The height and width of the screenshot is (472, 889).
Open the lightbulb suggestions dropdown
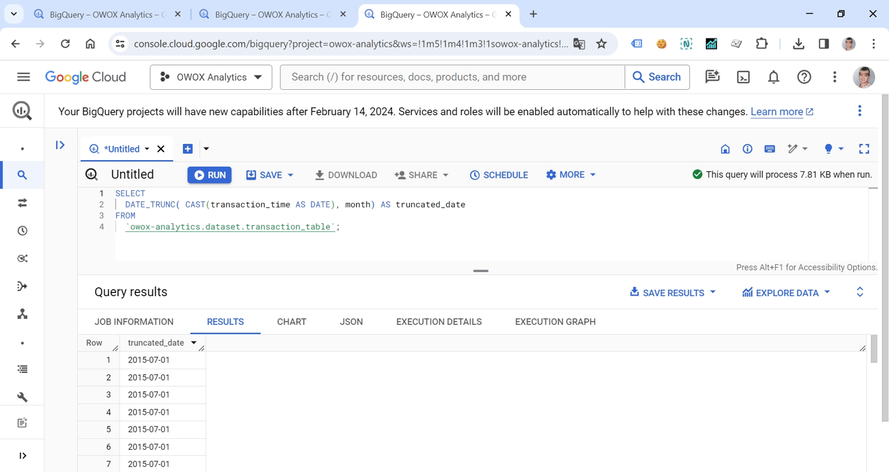click(834, 149)
